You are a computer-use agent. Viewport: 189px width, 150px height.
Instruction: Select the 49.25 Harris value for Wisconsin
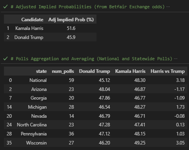pos(140,143)
